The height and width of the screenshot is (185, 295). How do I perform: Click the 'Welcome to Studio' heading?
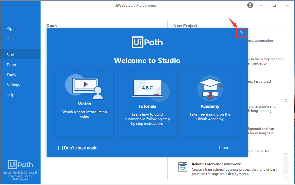click(x=147, y=61)
